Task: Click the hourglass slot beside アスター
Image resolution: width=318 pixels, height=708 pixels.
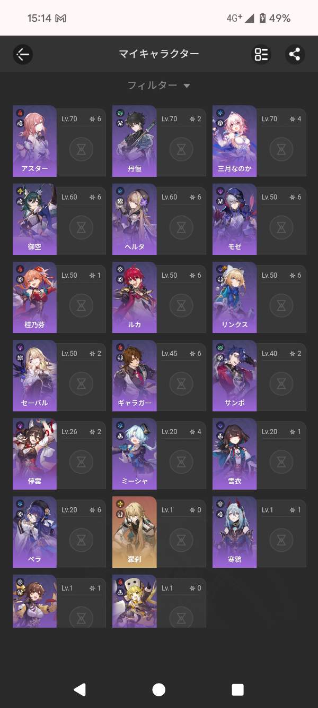Action: pos(81,151)
